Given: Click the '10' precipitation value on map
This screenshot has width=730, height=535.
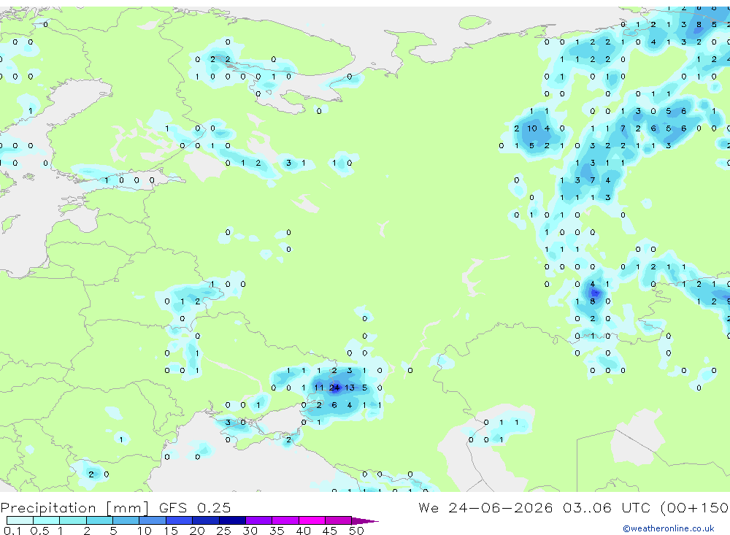Looking at the screenshot, I should (x=532, y=128).
